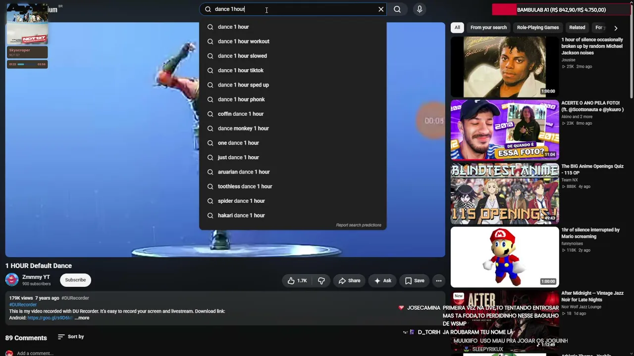This screenshot has height=356, width=634.
Task: Choose the "dance 1 hour sped up" suggestion
Action: [x=293, y=85]
